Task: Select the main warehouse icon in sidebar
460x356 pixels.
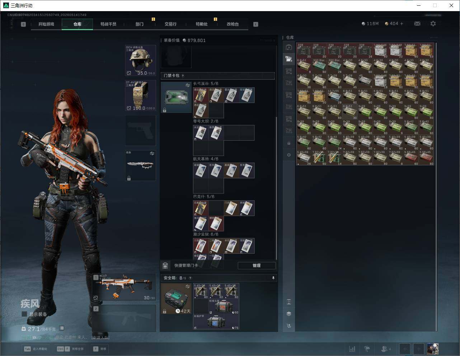Action: (289, 47)
